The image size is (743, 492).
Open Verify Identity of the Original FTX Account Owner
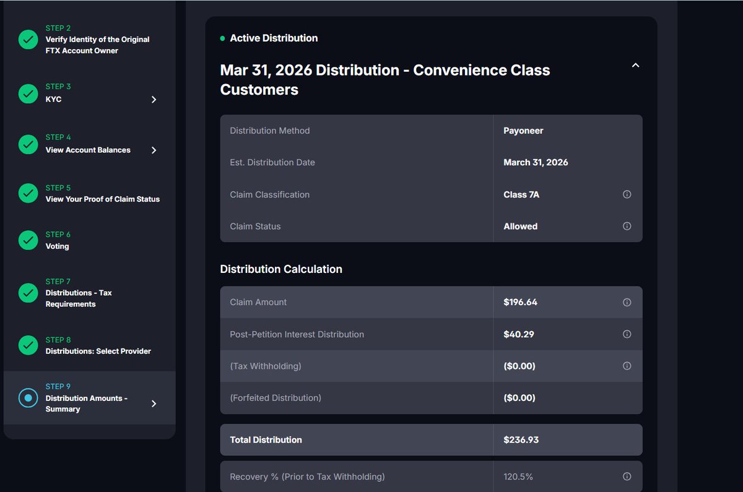click(97, 45)
